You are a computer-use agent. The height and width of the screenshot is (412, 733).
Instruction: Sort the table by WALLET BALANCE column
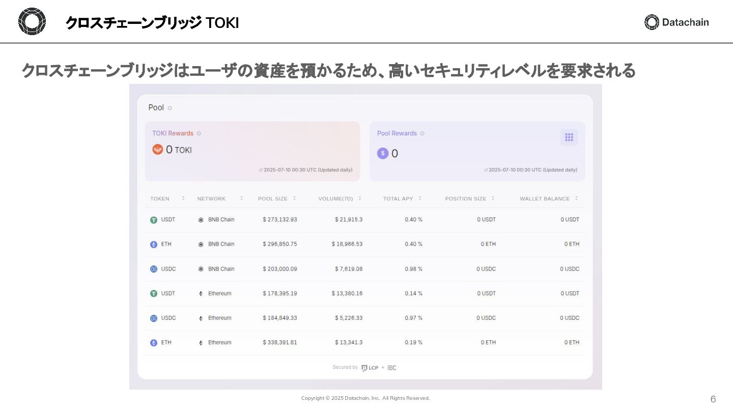pyautogui.click(x=577, y=198)
